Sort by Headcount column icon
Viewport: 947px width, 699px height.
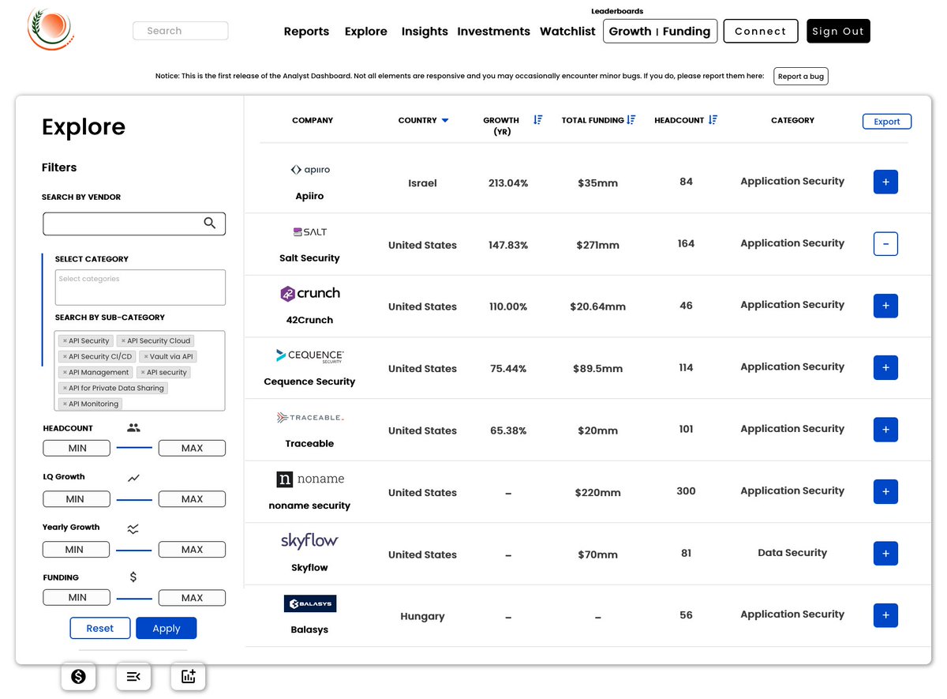[713, 120]
